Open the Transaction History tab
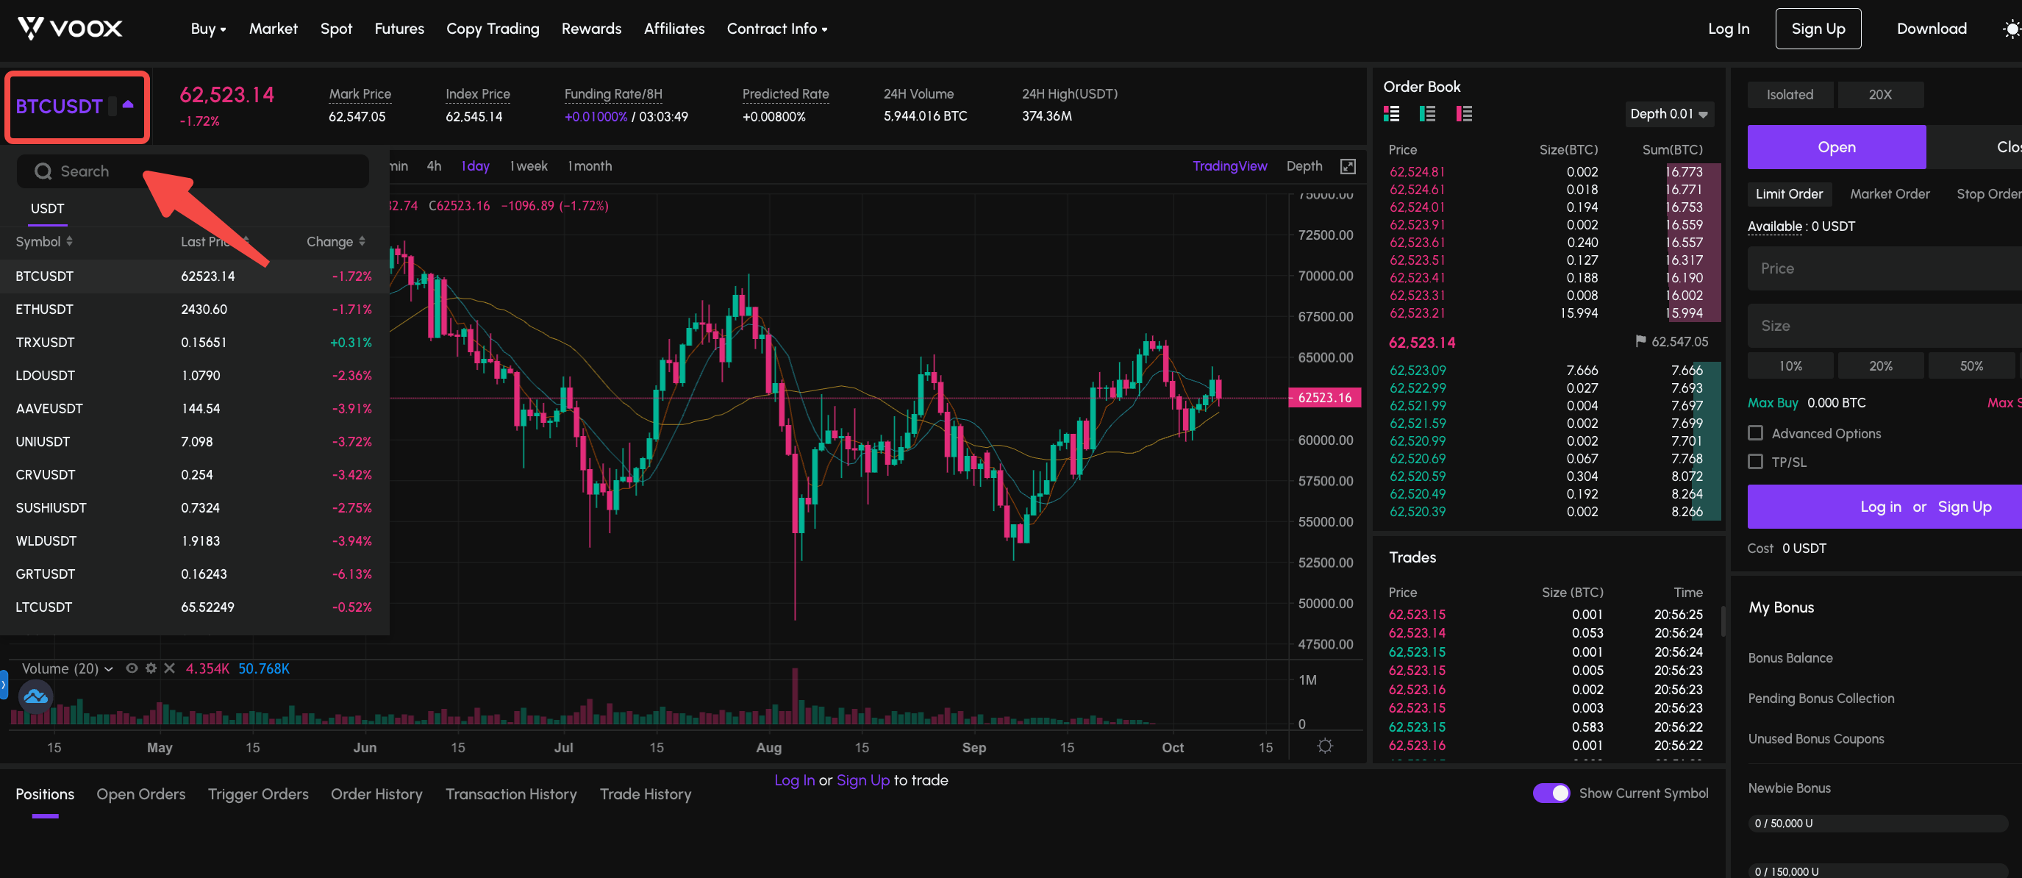 (511, 794)
